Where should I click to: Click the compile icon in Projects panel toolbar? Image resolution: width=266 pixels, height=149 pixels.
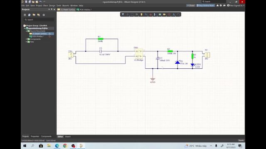coord(30,15)
